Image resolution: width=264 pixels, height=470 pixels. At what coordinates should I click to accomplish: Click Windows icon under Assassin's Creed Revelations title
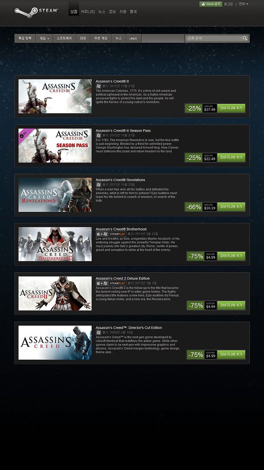click(98, 184)
